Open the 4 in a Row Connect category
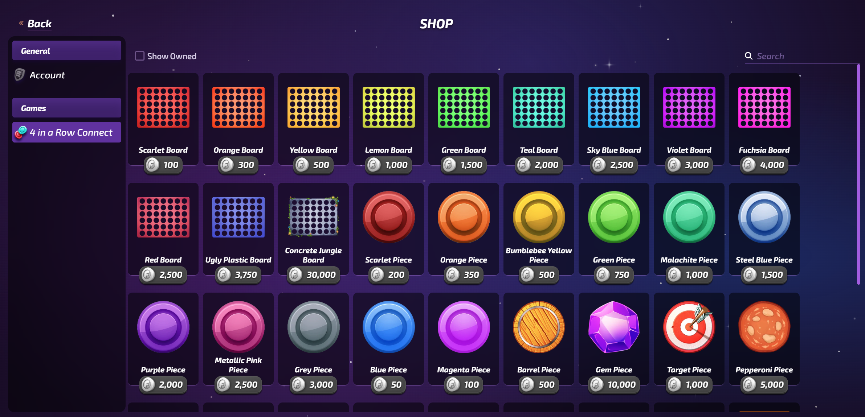 pyautogui.click(x=67, y=132)
